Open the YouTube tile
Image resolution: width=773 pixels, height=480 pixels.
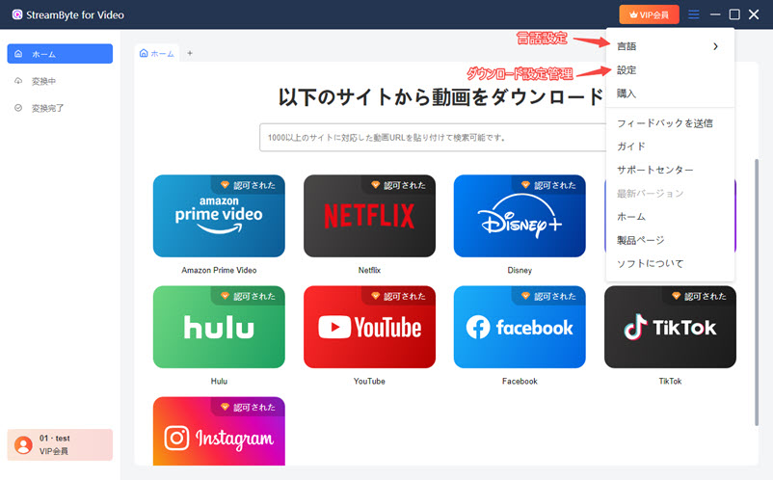click(x=369, y=327)
